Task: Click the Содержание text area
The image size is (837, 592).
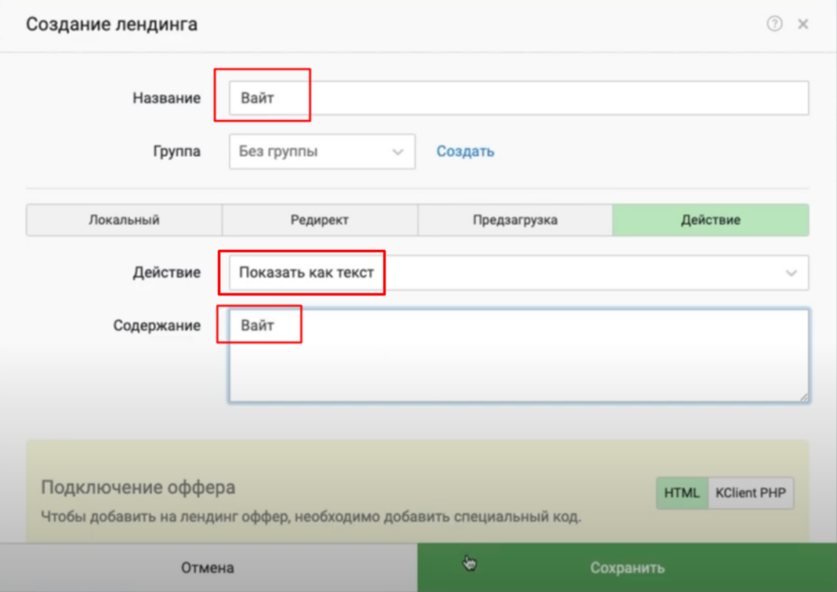Action: (x=519, y=355)
